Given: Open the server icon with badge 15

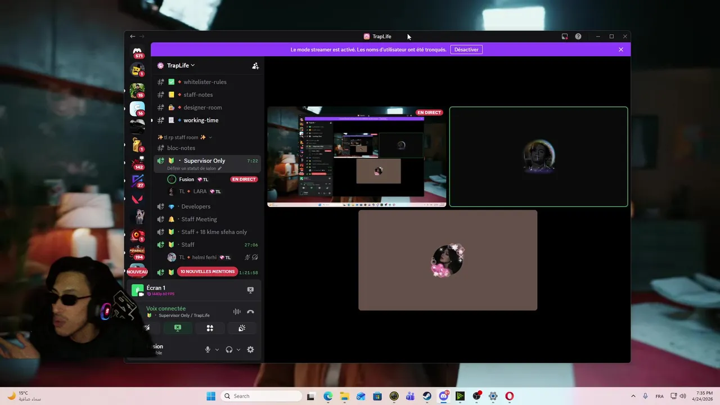Looking at the screenshot, I should (x=137, y=90).
